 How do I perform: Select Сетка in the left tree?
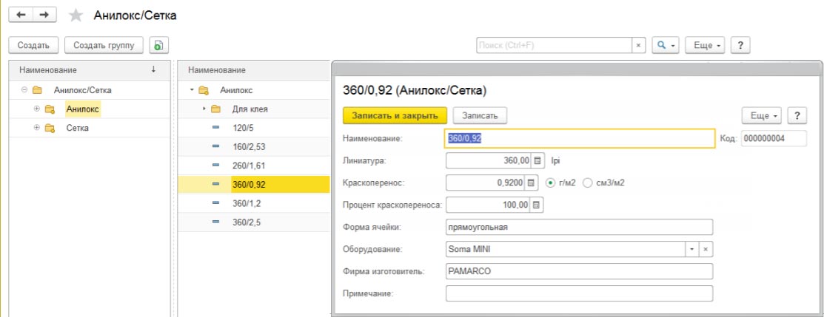coord(77,128)
